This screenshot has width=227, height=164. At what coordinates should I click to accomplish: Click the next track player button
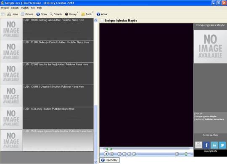134,154
